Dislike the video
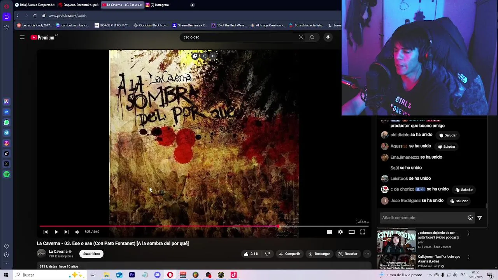This screenshot has width=498, height=280. coord(267,254)
